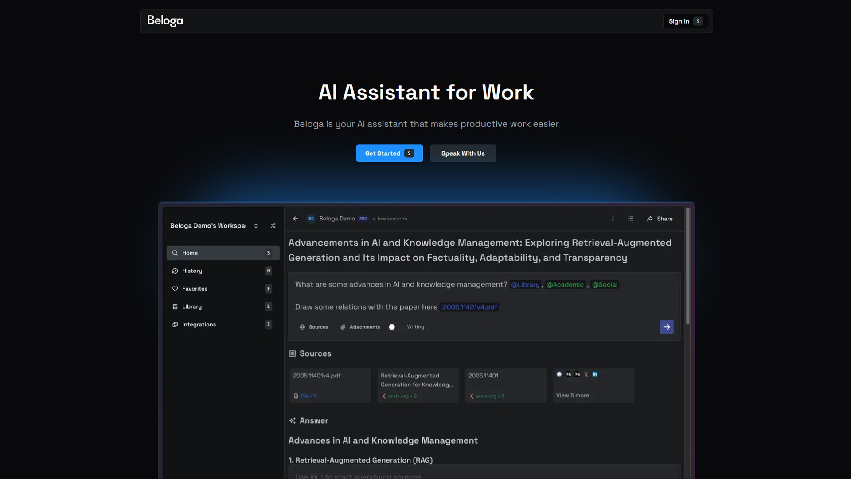Screen dimensions: 851x479
Task: Open Retrieval-Augmented Generation source card
Action: [x=418, y=385]
